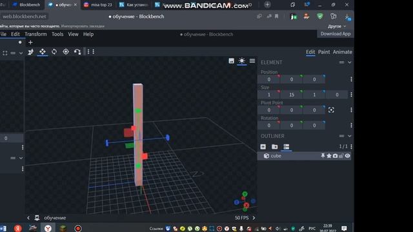Click the Download App button
The image size is (413, 232).
coord(336,34)
